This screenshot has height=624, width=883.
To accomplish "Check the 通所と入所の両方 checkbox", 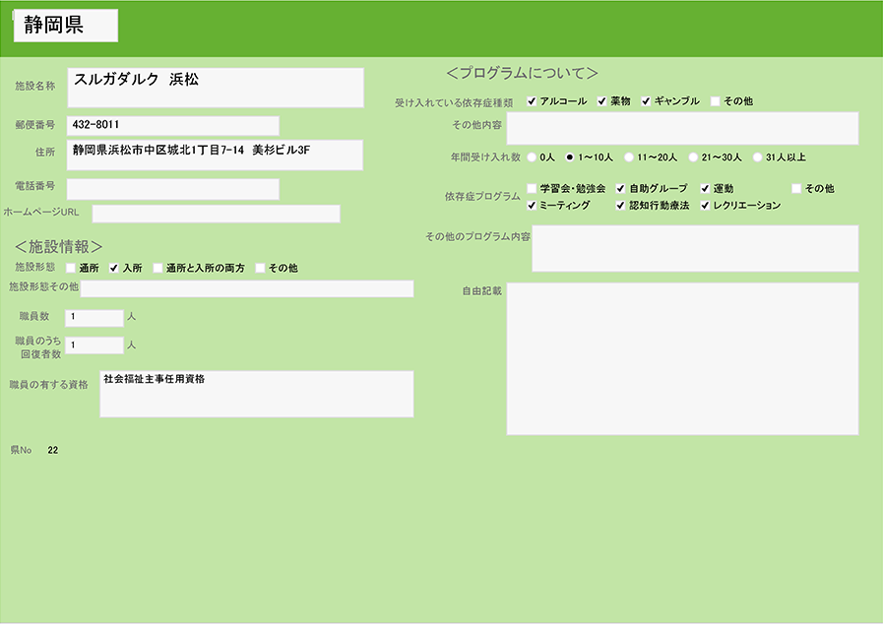I will pos(158,268).
